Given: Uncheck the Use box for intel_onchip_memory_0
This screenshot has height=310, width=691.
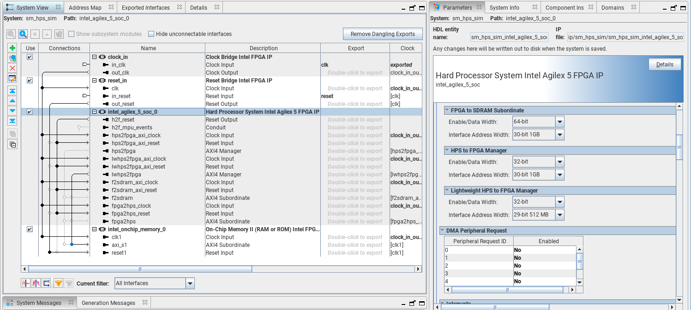Looking at the screenshot, I should point(30,229).
